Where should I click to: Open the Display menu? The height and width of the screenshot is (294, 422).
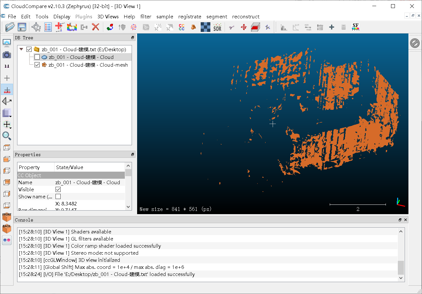click(x=62, y=16)
